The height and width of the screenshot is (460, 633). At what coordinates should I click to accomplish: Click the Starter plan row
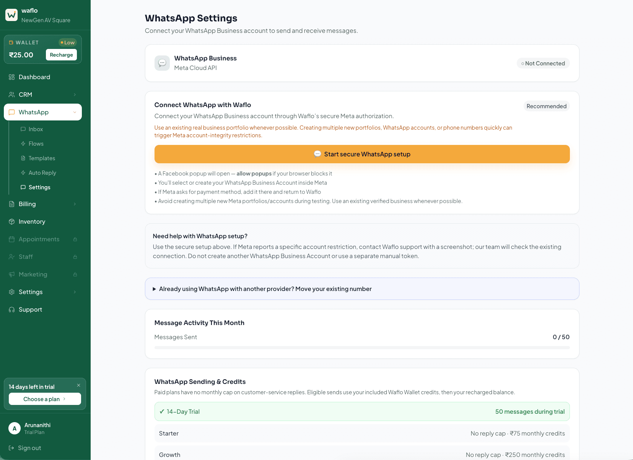(362, 433)
